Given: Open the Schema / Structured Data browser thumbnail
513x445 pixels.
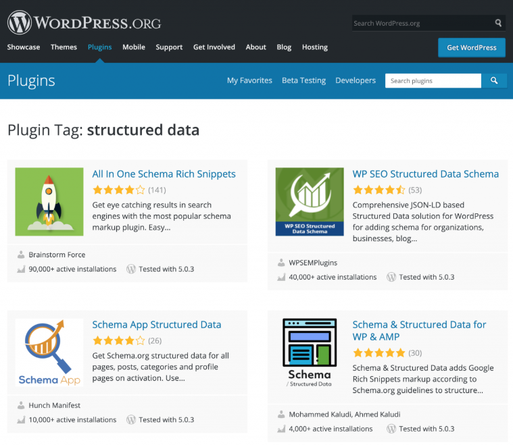Looking at the screenshot, I should pos(310,352).
